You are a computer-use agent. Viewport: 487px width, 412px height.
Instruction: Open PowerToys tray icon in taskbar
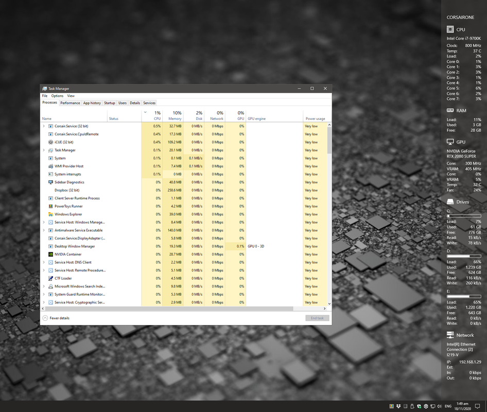pyautogui.click(x=392, y=406)
